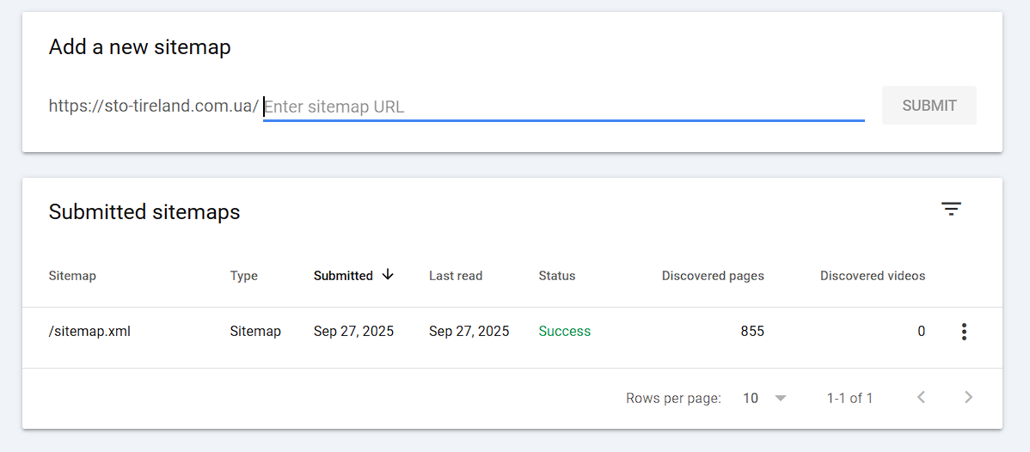
Task: Open the three-dot more options menu
Action: [964, 332]
